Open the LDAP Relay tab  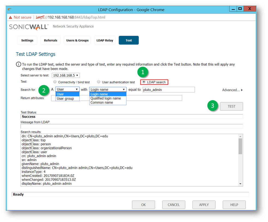(x=105, y=40)
